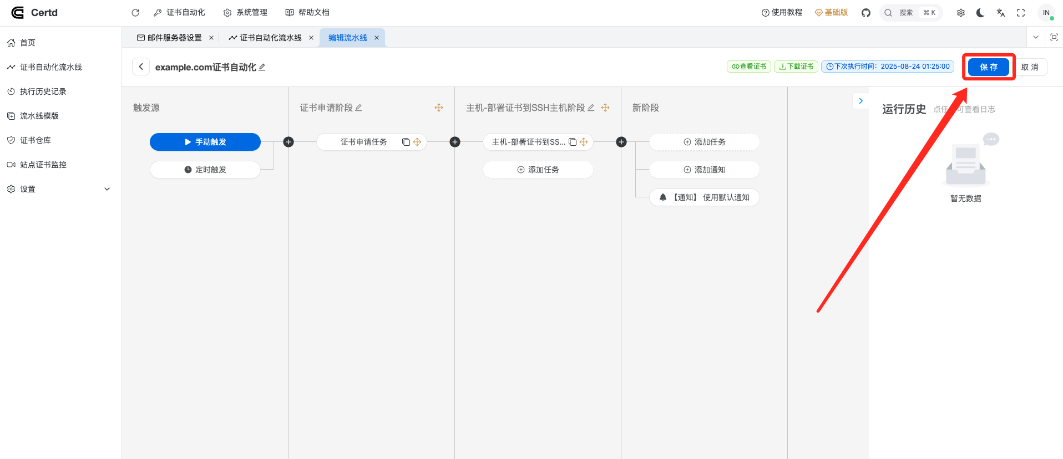The height and width of the screenshot is (459, 1063).
Task: Toggle dark mode moon icon
Action: [x=980, y=13]
